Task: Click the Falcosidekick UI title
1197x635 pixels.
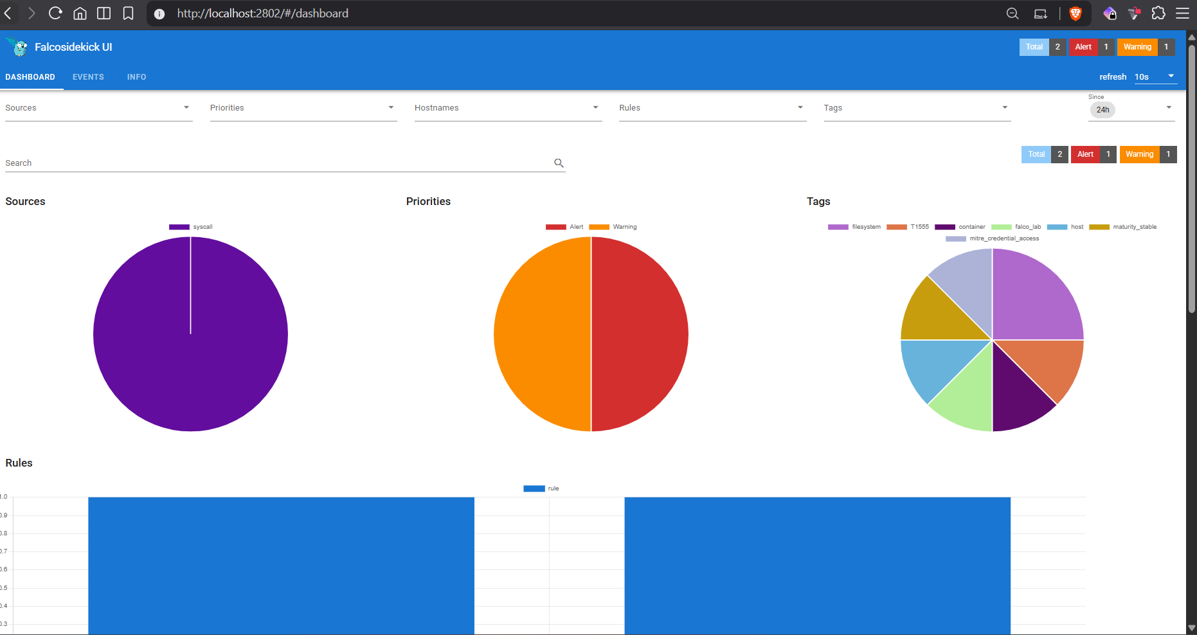Action: click(x=73, y=47)
